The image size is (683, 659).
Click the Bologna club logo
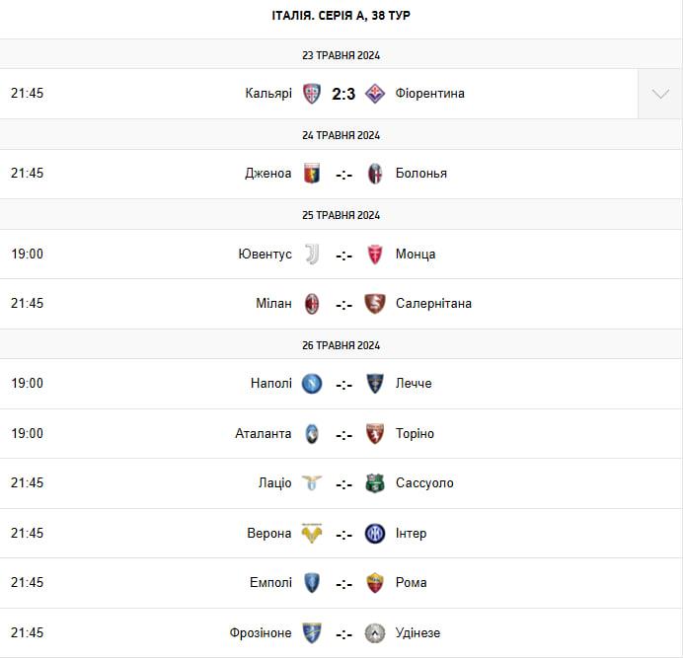point(375,174)
